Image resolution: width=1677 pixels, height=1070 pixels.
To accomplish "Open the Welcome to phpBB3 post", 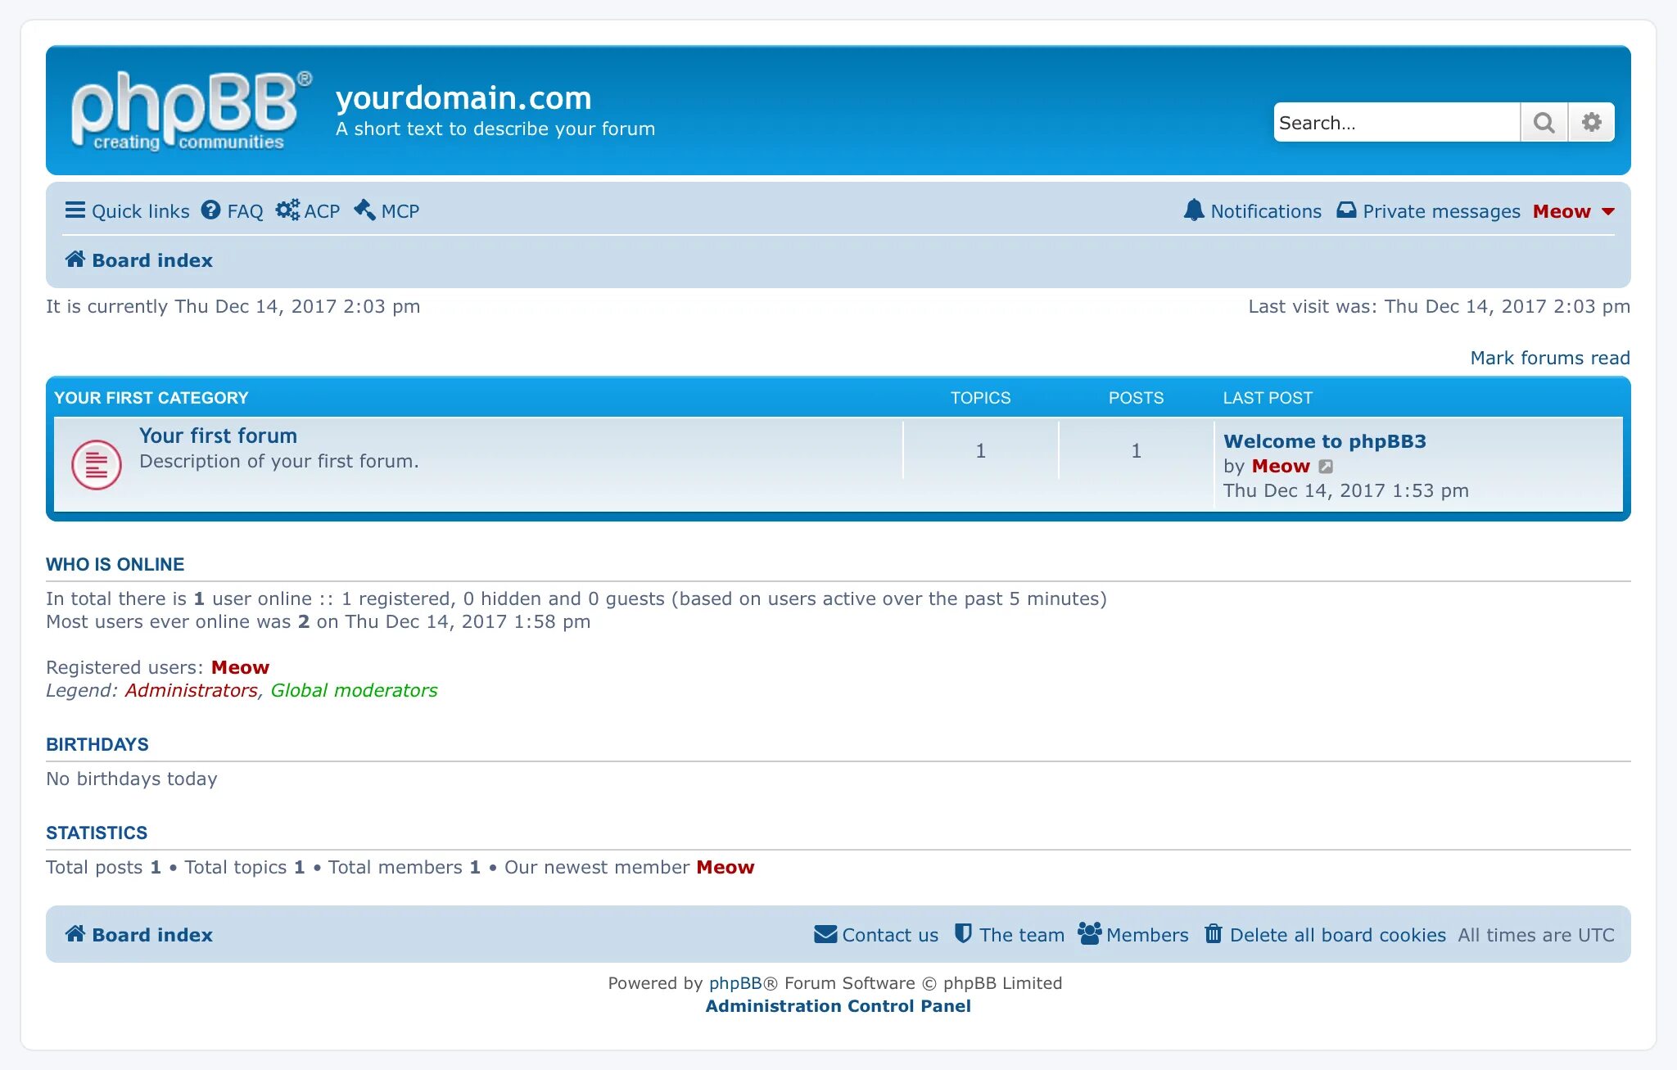I will click(x=1324, y=437).
